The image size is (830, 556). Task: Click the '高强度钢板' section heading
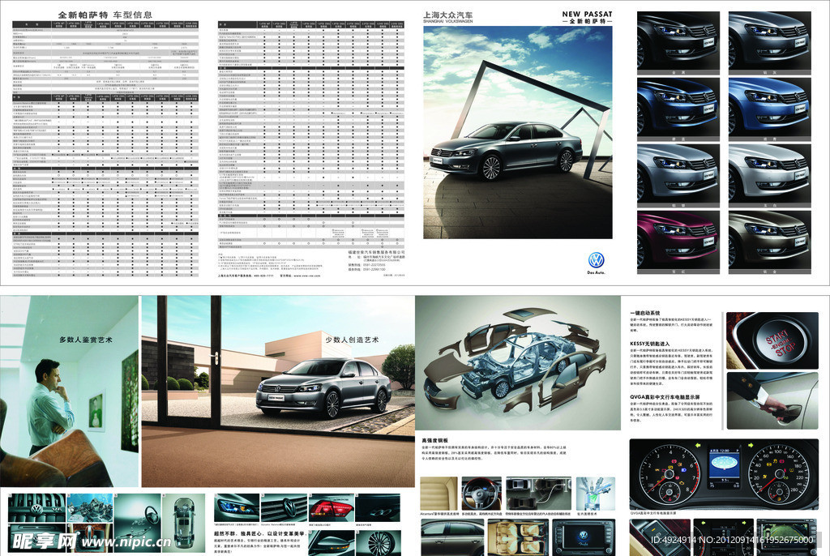coord(435,440)
